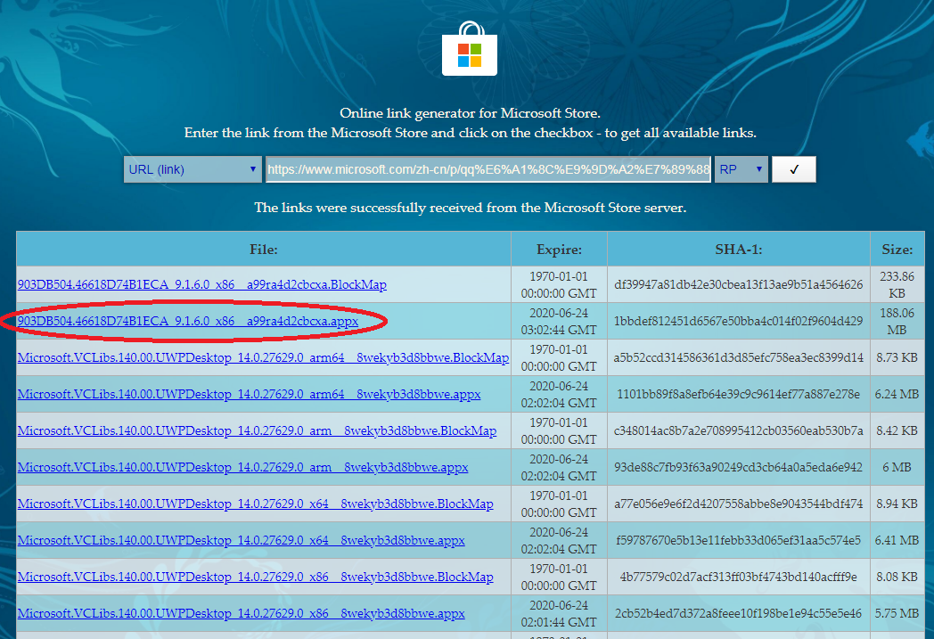The width and height of the screenshot is (934, 639).
Task: Click the Microsoft Store bag logo
Action: tap(470, 49)
